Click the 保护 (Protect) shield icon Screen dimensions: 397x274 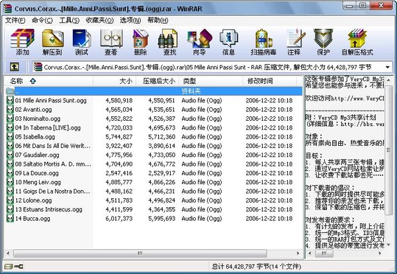(x=323, y=38)
